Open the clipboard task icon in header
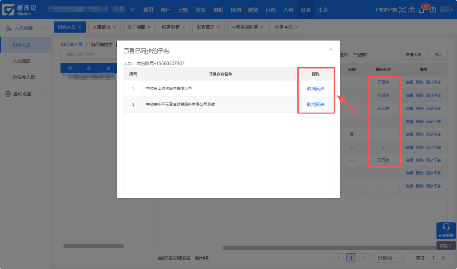 [x=411, y=10]
